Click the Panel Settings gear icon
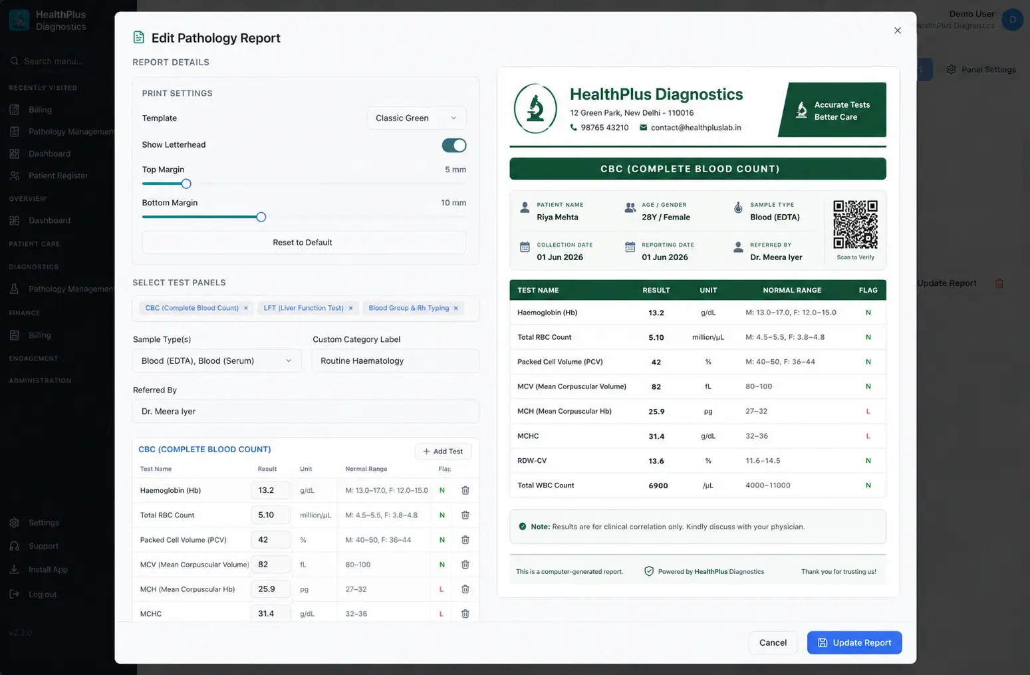Image resolution: width=1030 pixels, height=675 pixels. click(x=951, y=69)
